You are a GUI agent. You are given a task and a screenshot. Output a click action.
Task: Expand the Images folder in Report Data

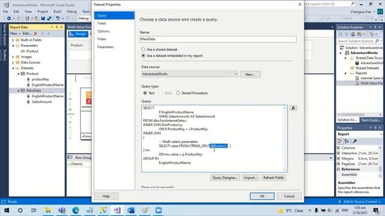pos(13,57)
